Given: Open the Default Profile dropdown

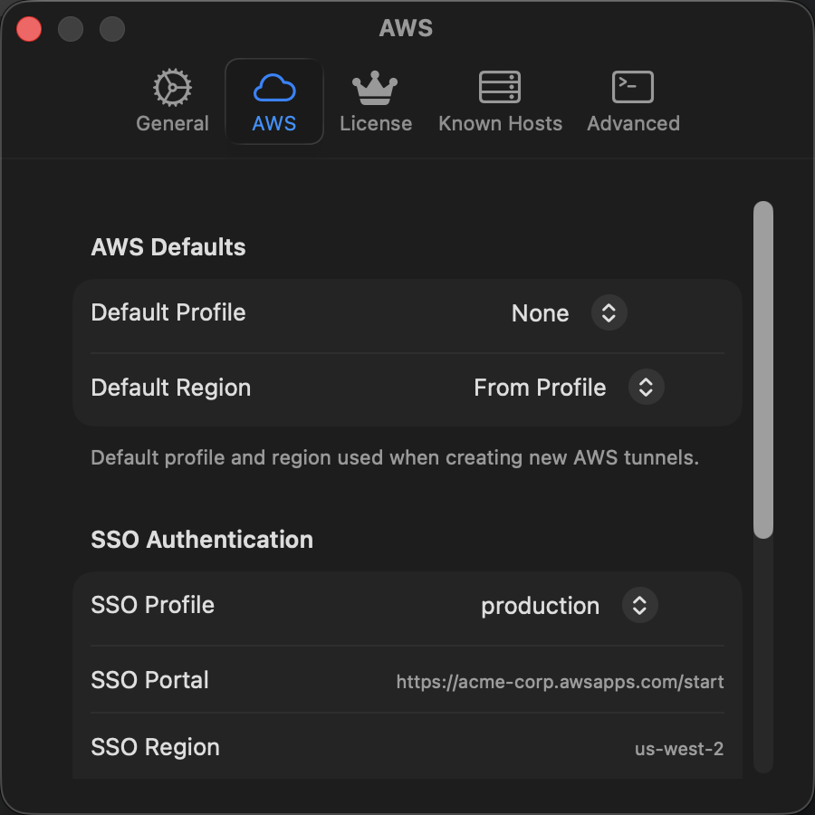Looking at the screenshot, I should [x=569, y=312].
